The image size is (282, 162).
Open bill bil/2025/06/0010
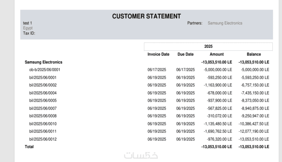[x=43, y=124]
